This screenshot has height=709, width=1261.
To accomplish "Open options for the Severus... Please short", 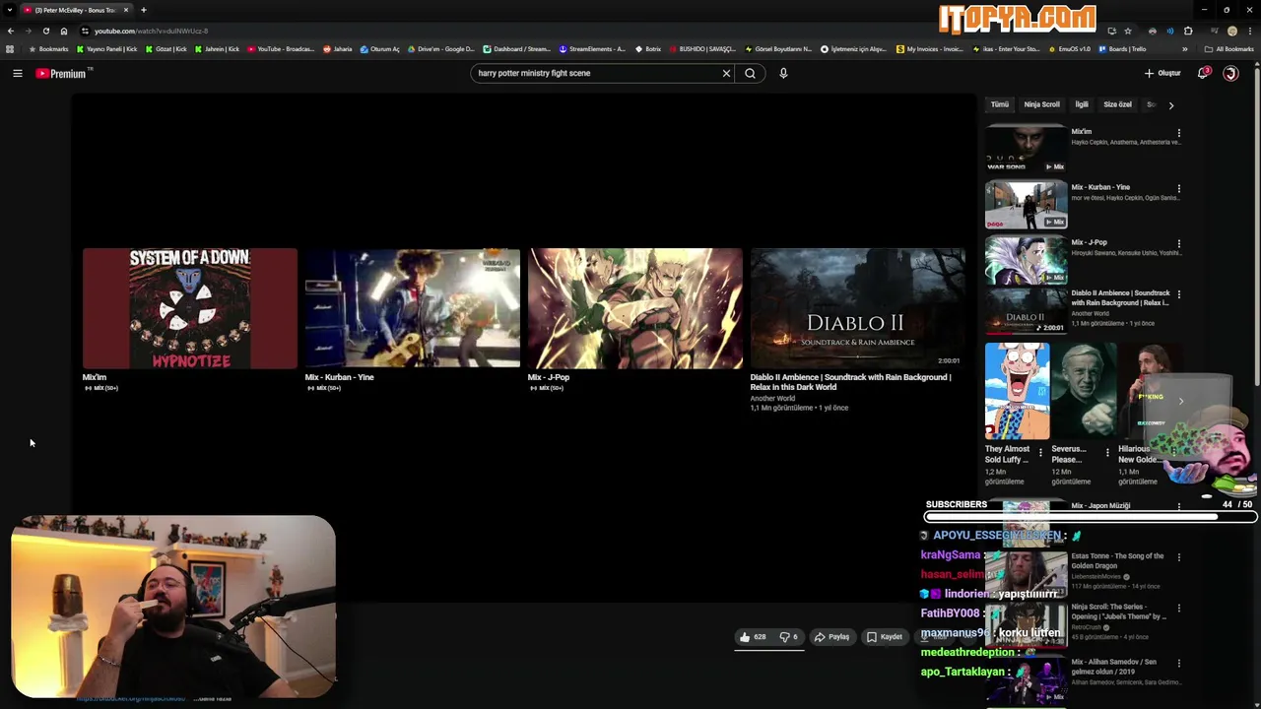I will (x=1107, y=453).
